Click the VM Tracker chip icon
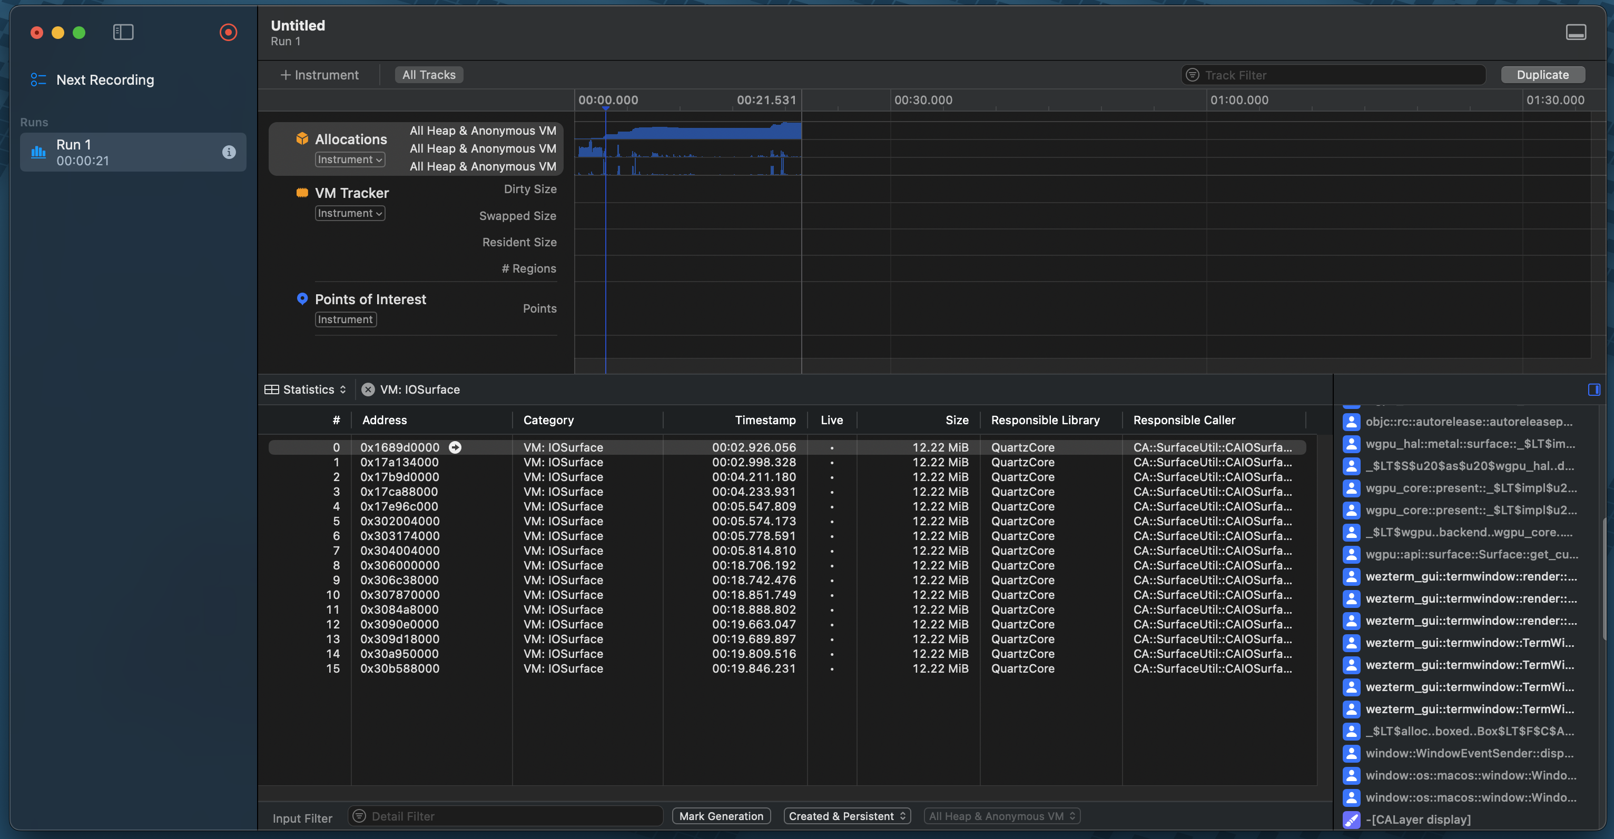 coord(302,193)
